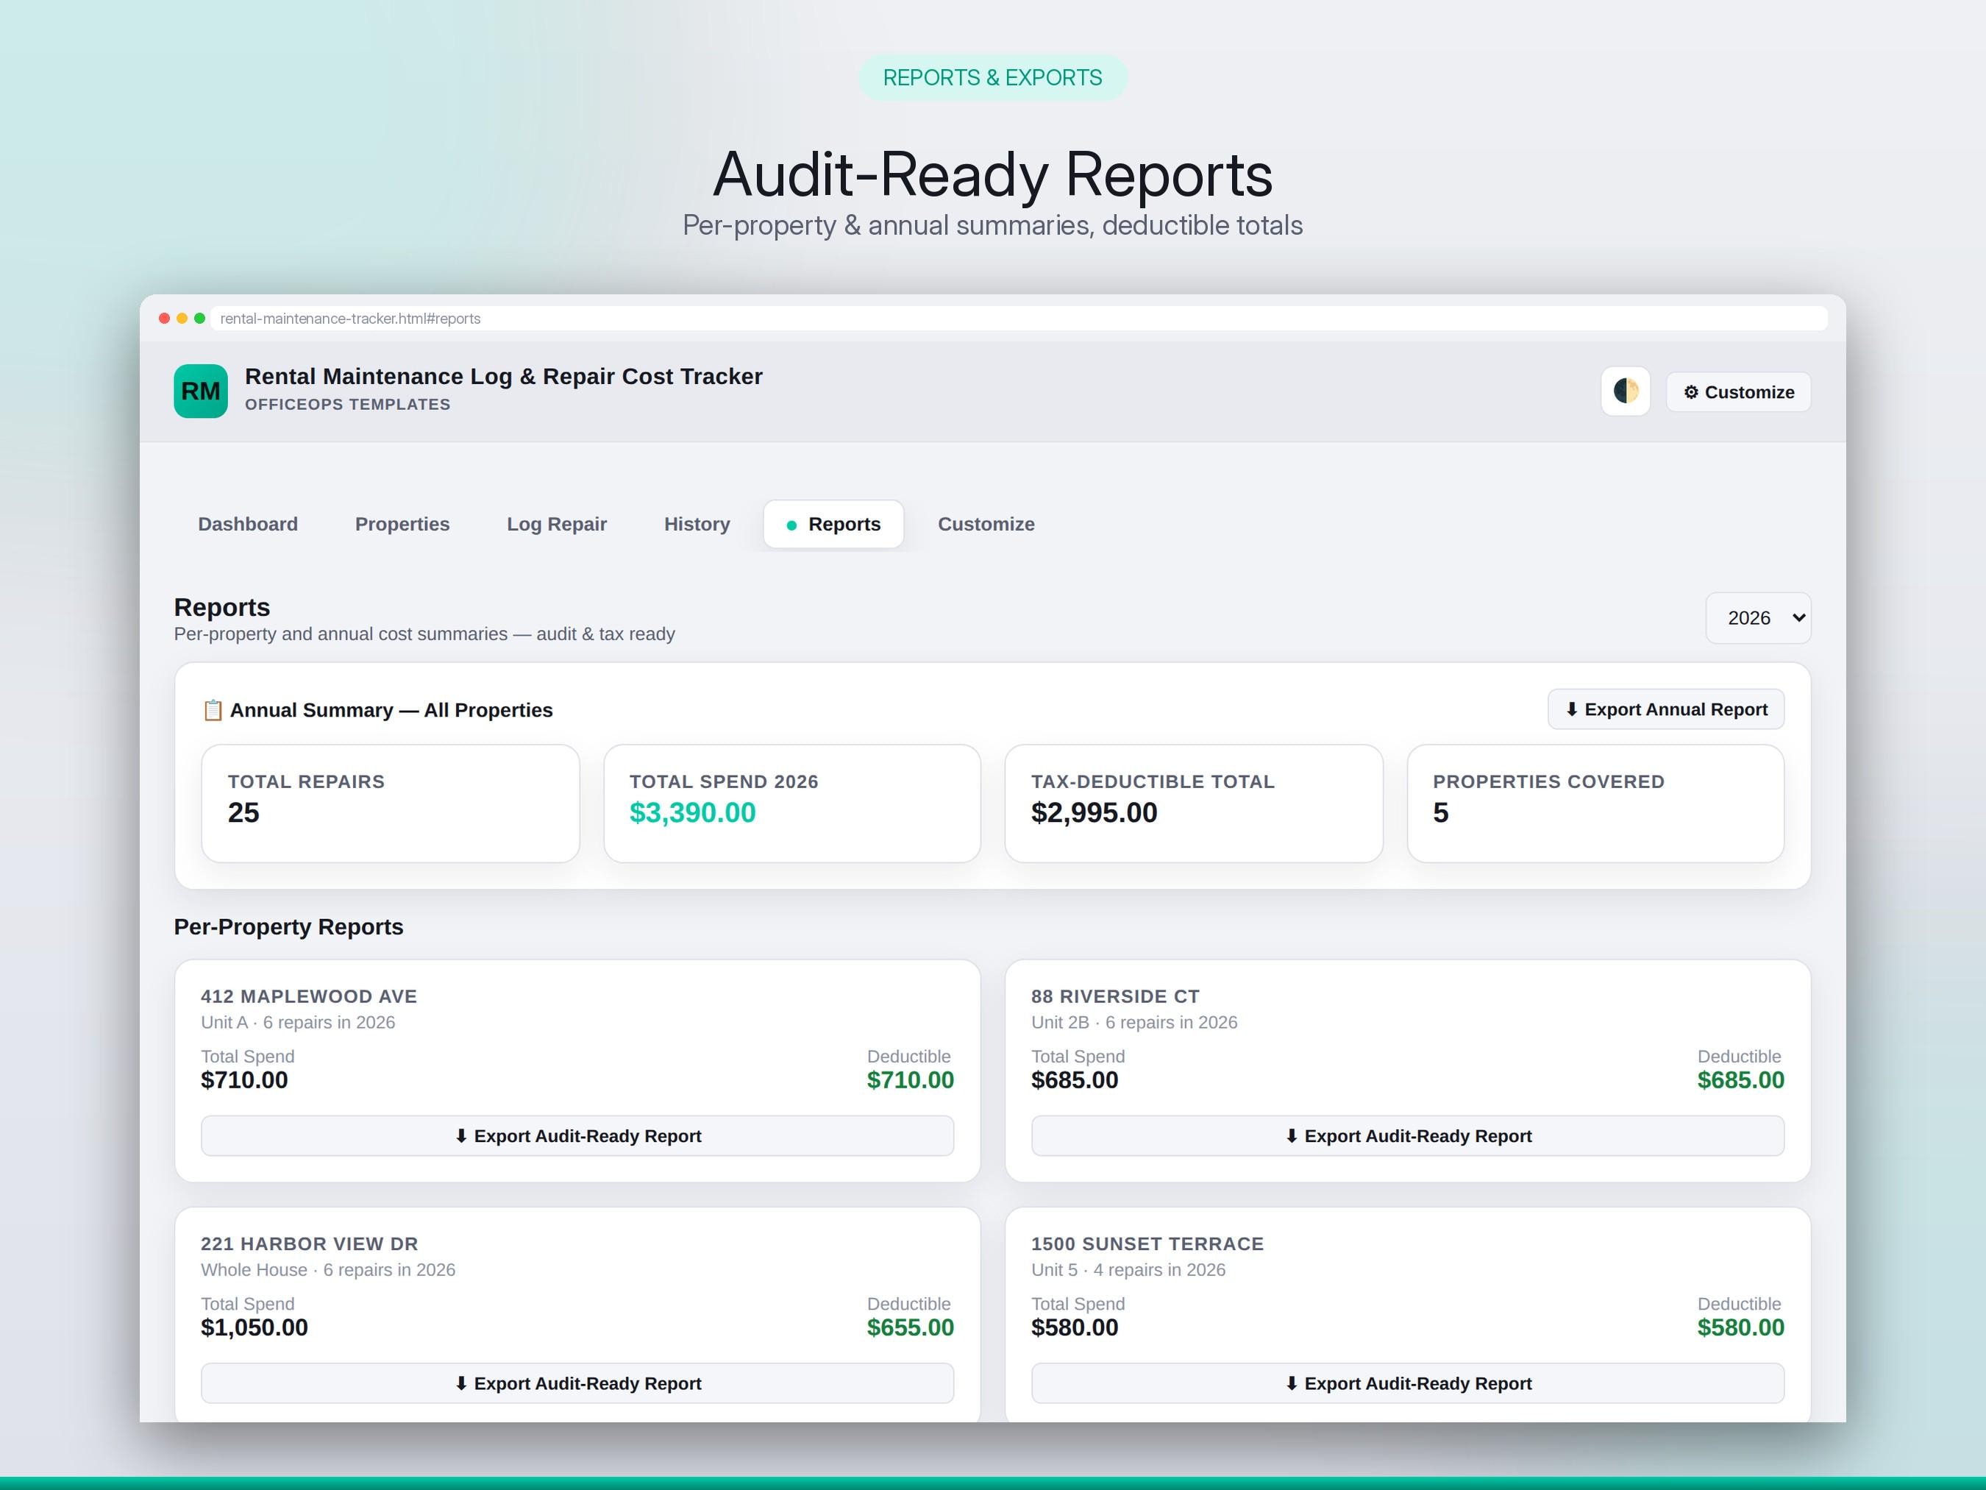Screen dimensions: 1986x1490
Task: Click the 221 HARBOR VIEW DR heading
Action: click(x=310, y=1244)
